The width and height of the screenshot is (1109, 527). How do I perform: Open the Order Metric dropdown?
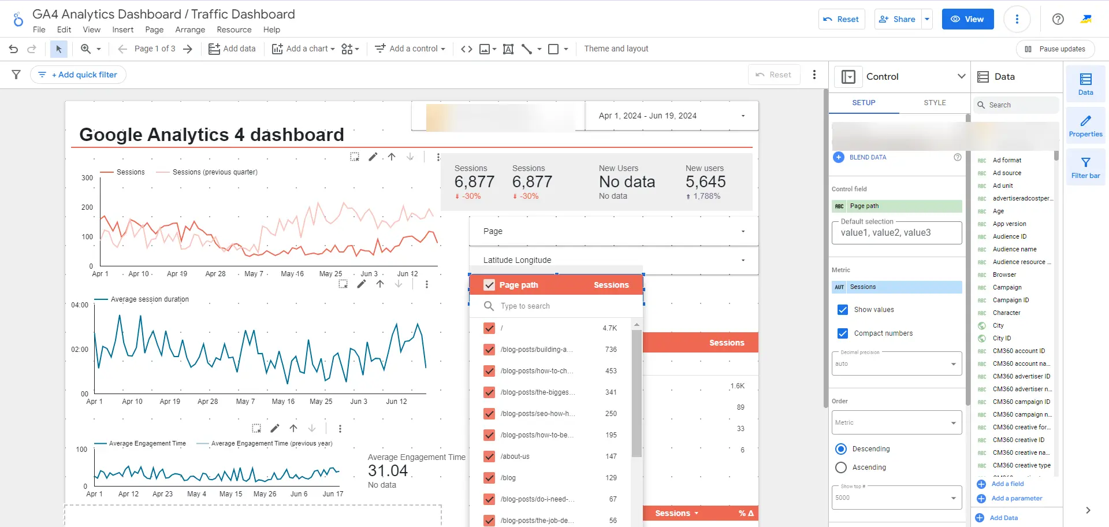[896, 422]
